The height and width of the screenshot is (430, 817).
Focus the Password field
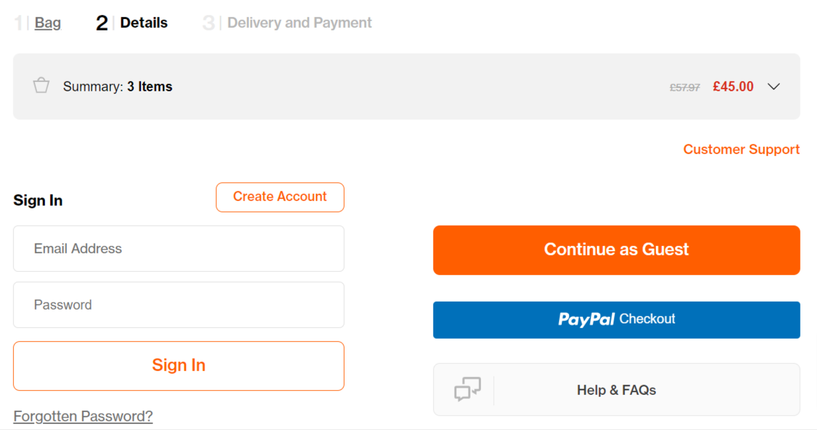pyautogui.click(x=178, y=305)
